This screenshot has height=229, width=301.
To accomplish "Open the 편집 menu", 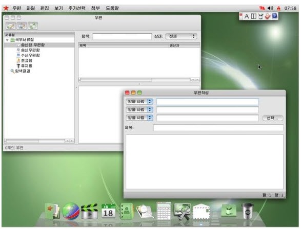I will [45, 8].
